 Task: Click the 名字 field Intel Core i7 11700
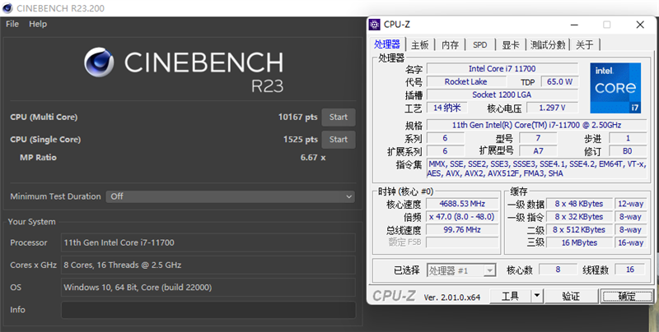tap(502, 69)
